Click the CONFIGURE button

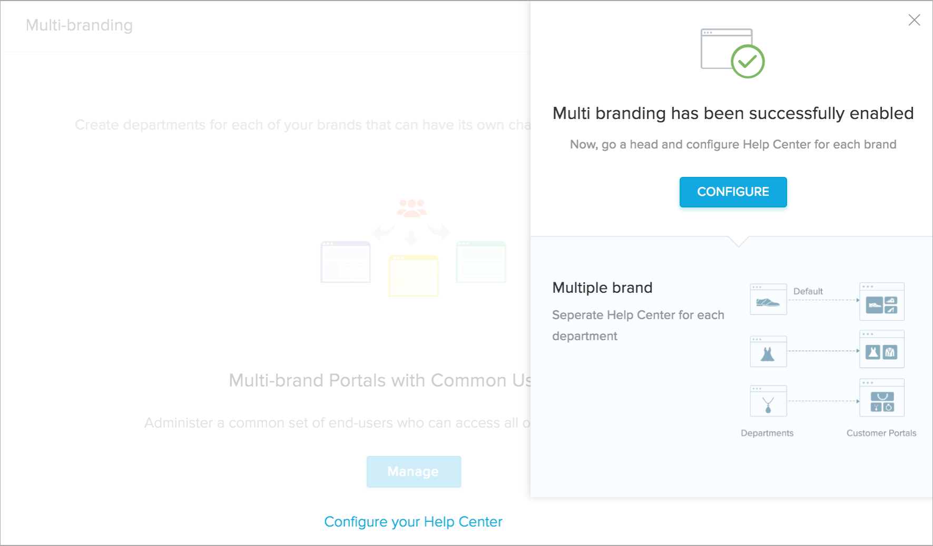coord(733,192)
